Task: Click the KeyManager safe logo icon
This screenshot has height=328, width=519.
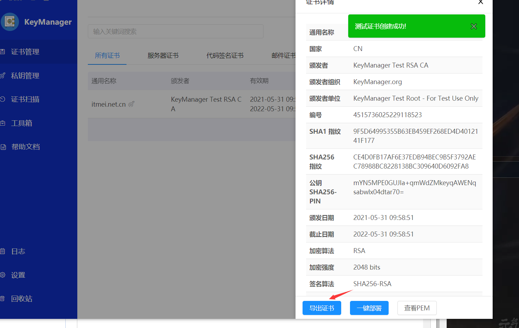Action: [x=9, y=22]
